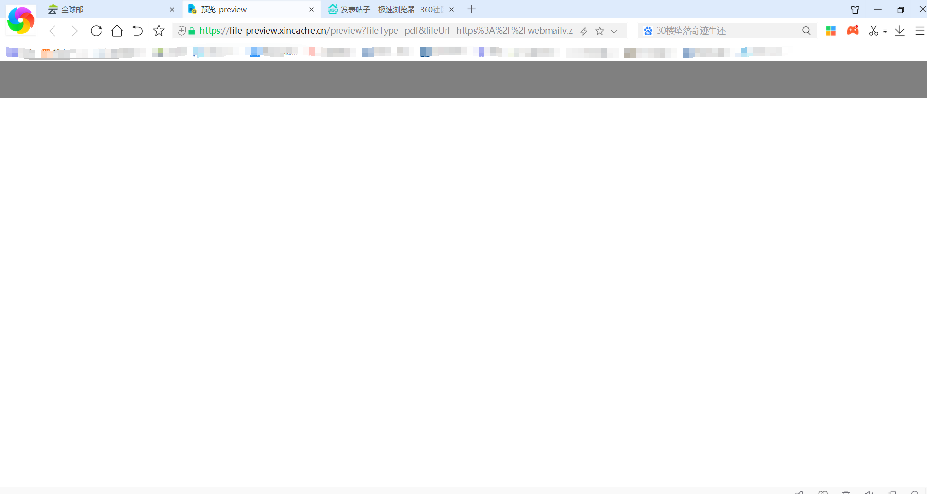The height and width of the screenshot is (494, 927).
Task: Restore down the browser window
Action: tap(900, 10)
